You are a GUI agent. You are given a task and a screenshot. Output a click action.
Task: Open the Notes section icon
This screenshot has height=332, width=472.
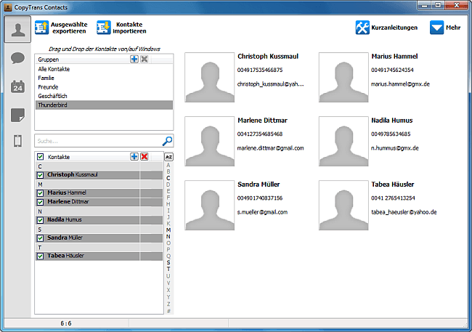(x=17, y=115)
